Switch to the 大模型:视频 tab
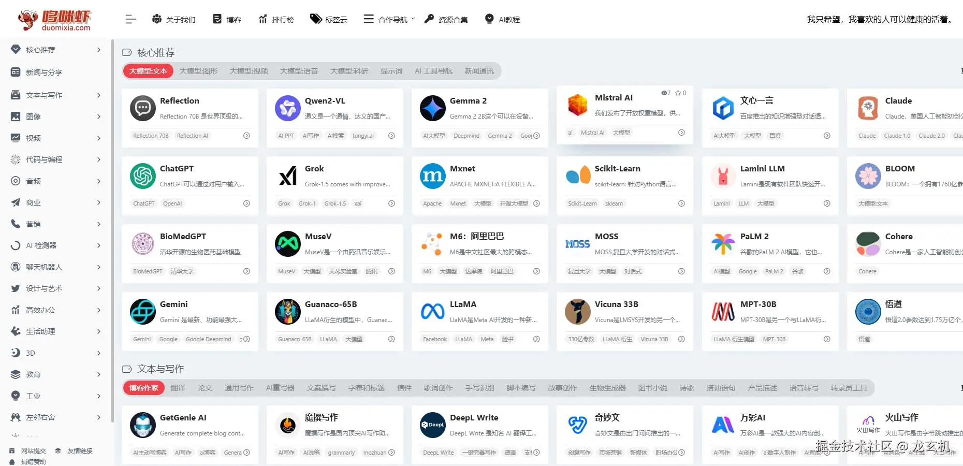 click(x=249, y=71)
